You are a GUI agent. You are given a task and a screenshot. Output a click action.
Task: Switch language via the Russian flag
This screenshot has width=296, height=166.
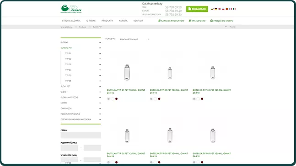coord(223,9)
